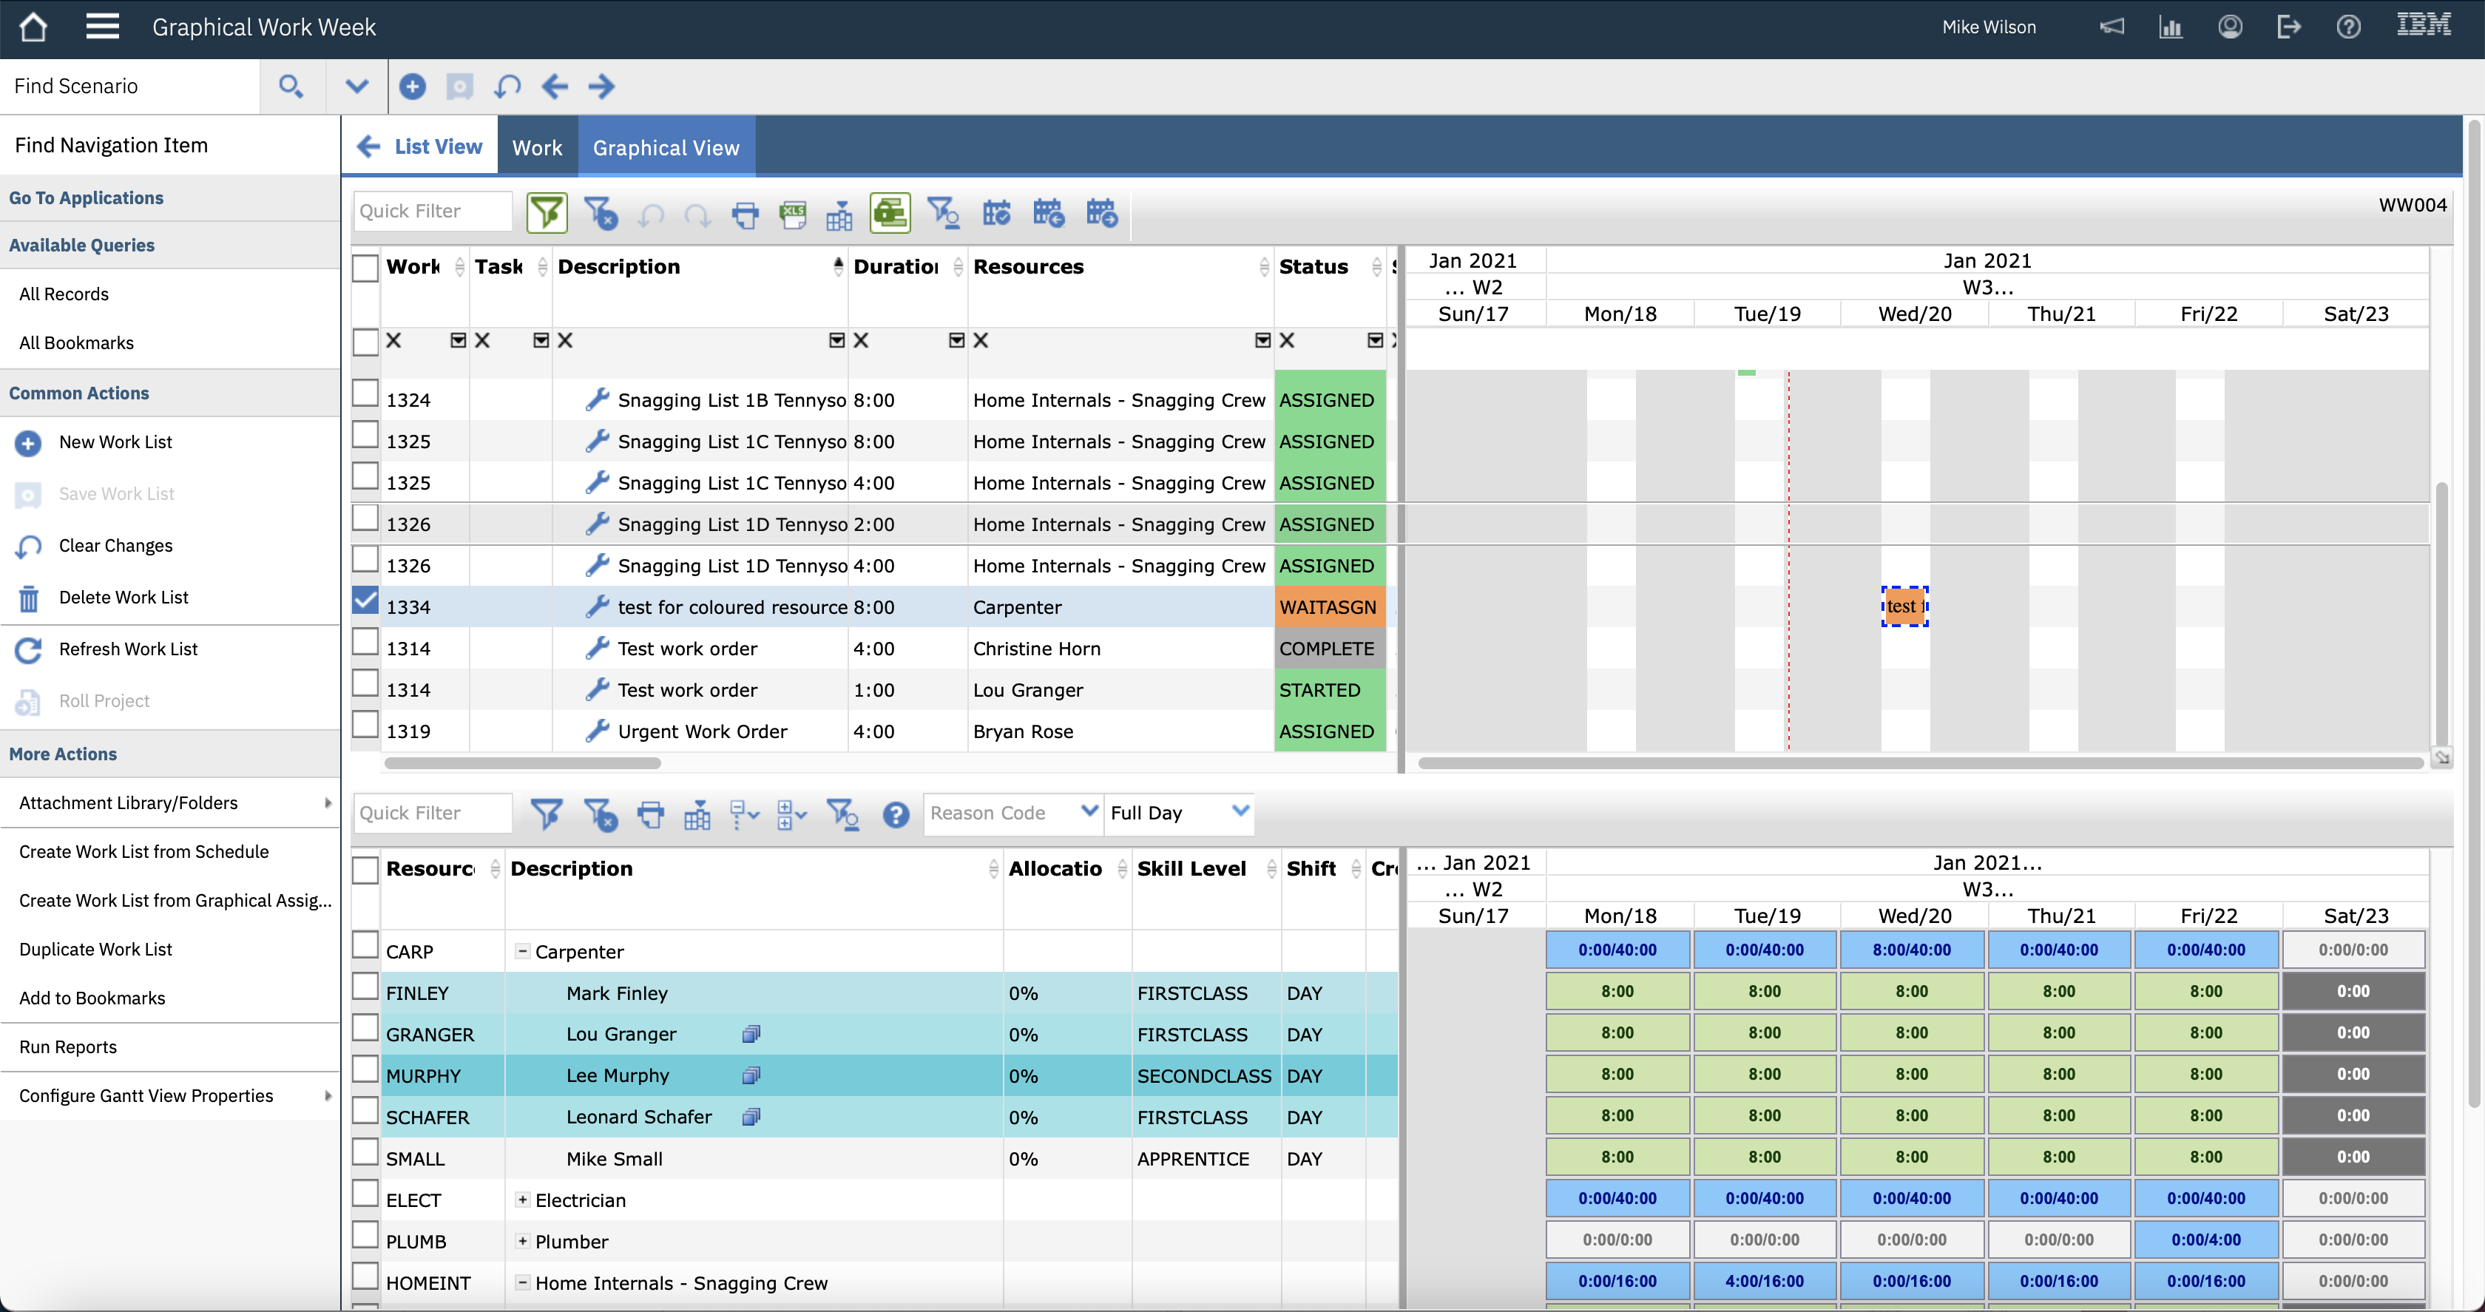
Task: Expand the Electrician resource group
Action: [522, 1200]
